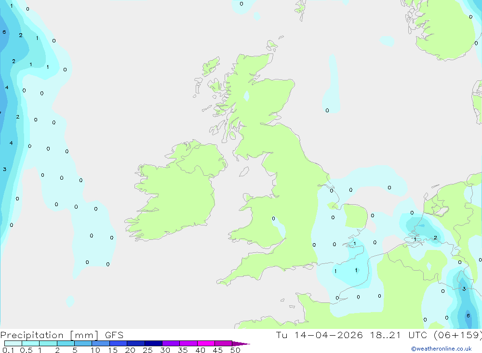This screenshot has height=353, width=482.
Task: Click the 20–25 mm dark blue swatch
Action: pos(136,343)
